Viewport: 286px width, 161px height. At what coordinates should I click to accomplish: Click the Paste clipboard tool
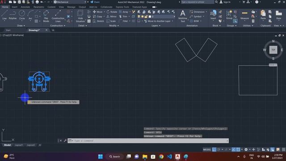point(263,15)
